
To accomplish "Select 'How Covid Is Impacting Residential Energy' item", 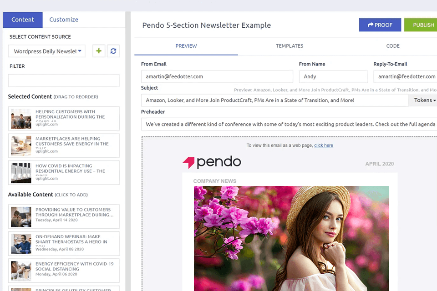I will coord(64,173).
